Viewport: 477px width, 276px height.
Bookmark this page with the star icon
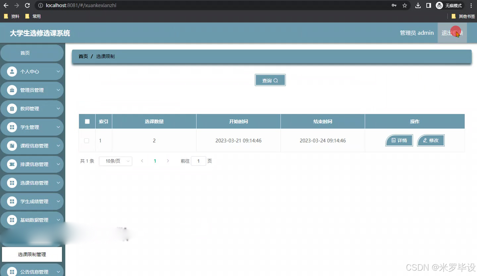point(404,5)
